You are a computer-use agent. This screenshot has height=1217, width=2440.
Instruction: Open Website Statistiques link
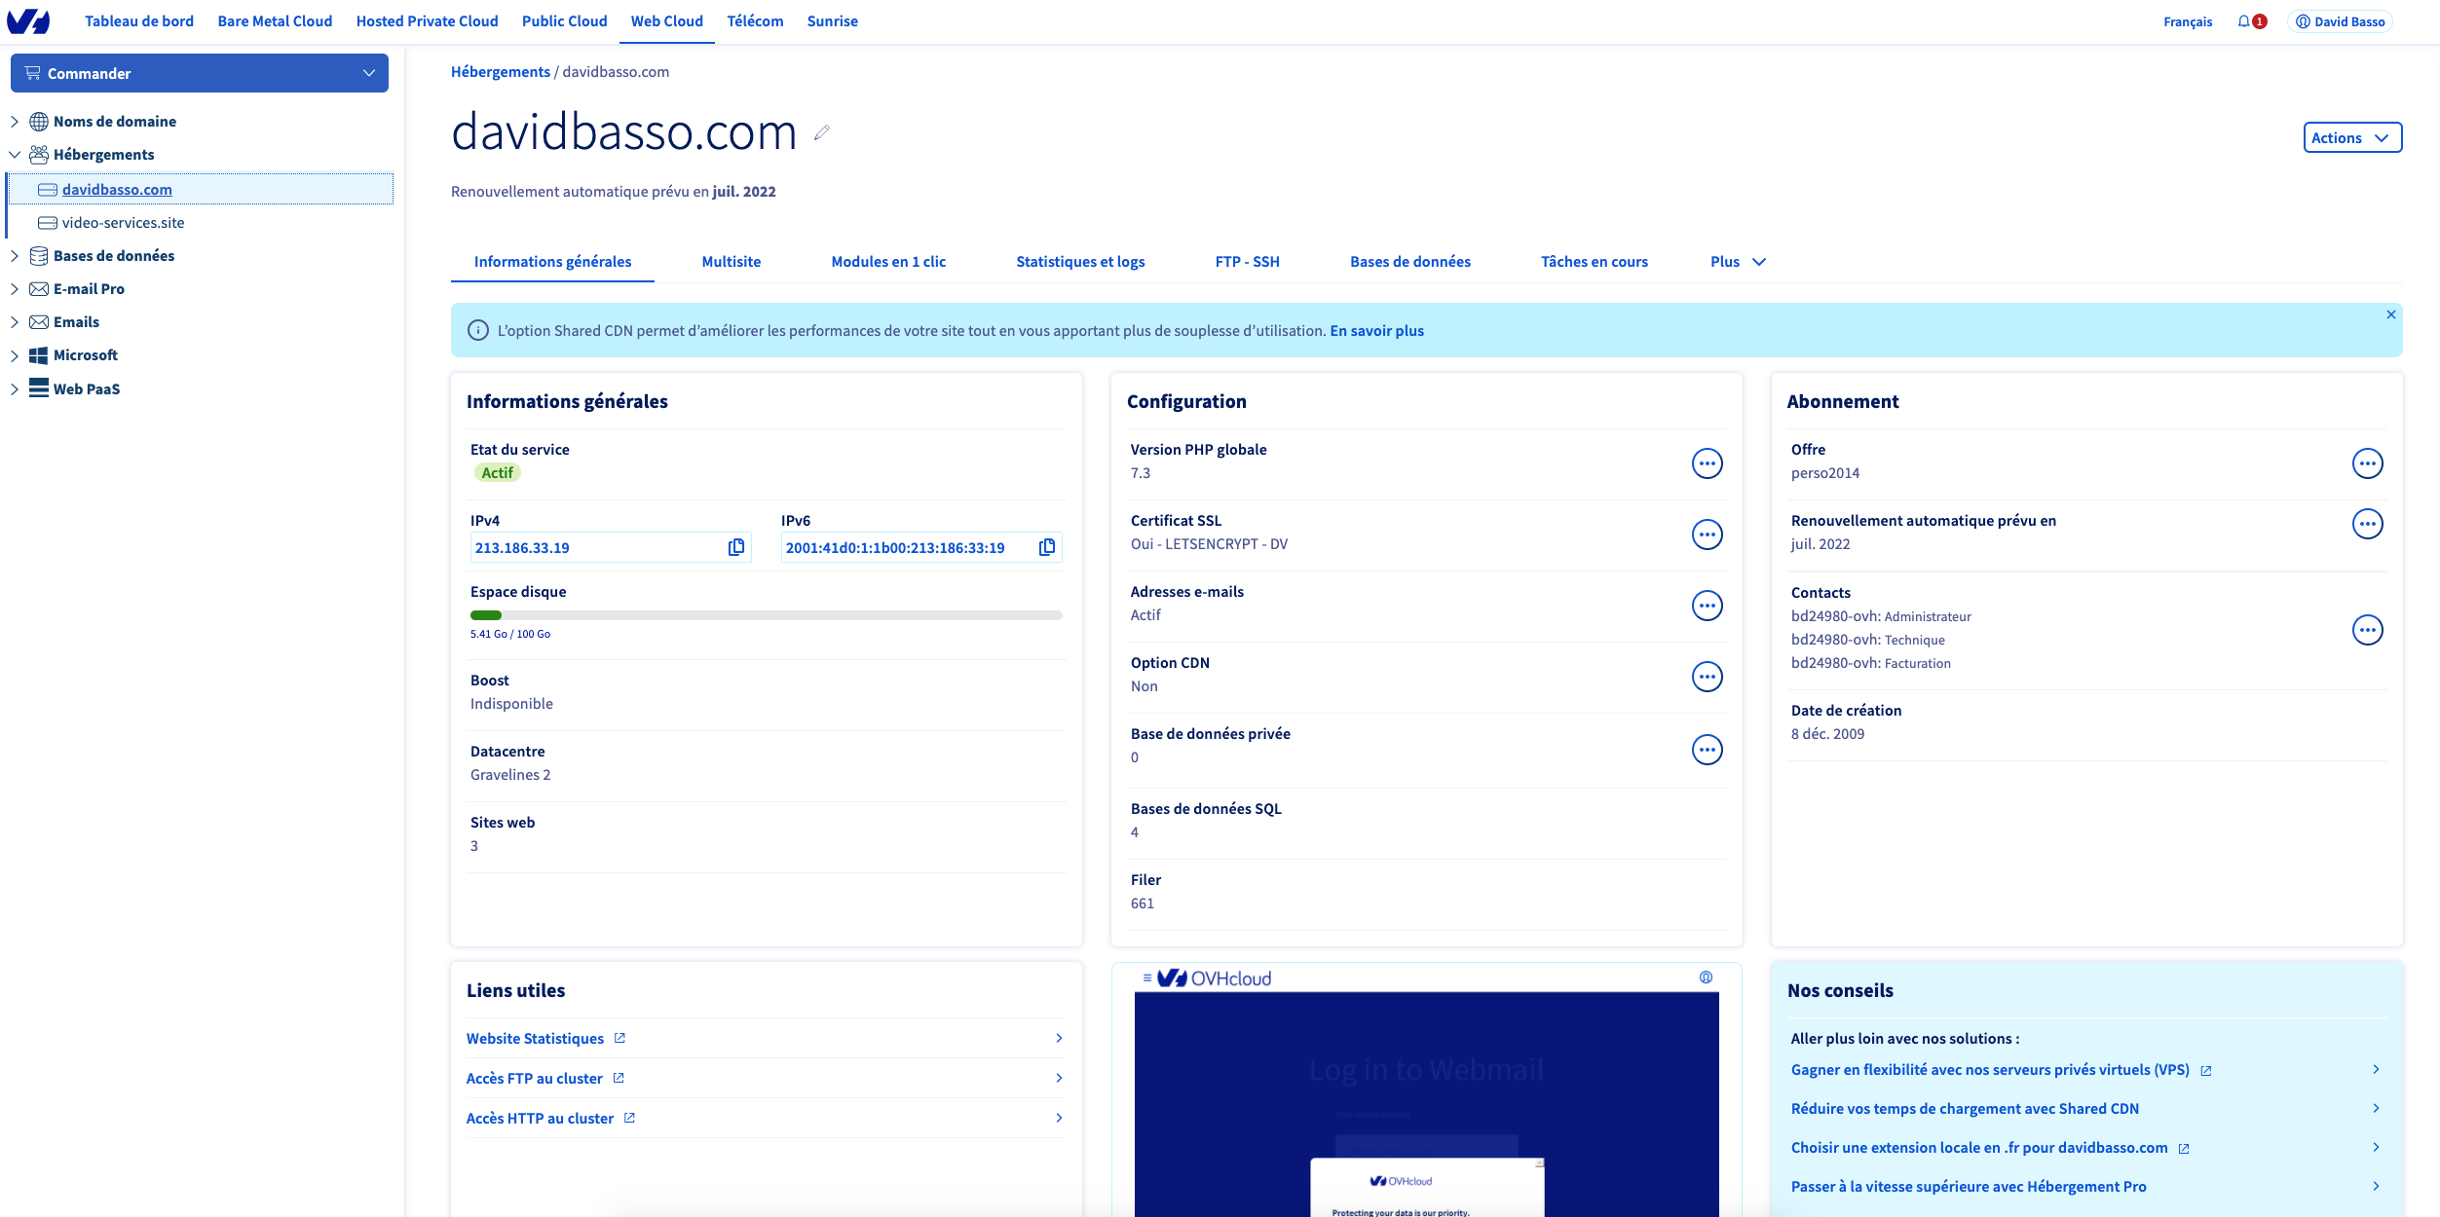pos(536,1039)
